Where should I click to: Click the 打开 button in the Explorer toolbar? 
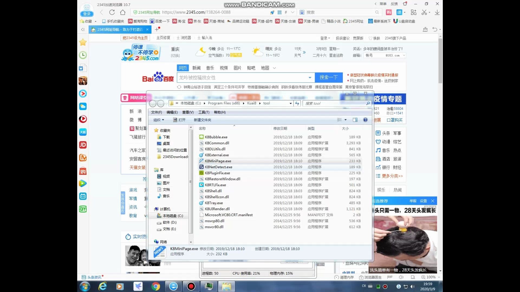point(179,120)
